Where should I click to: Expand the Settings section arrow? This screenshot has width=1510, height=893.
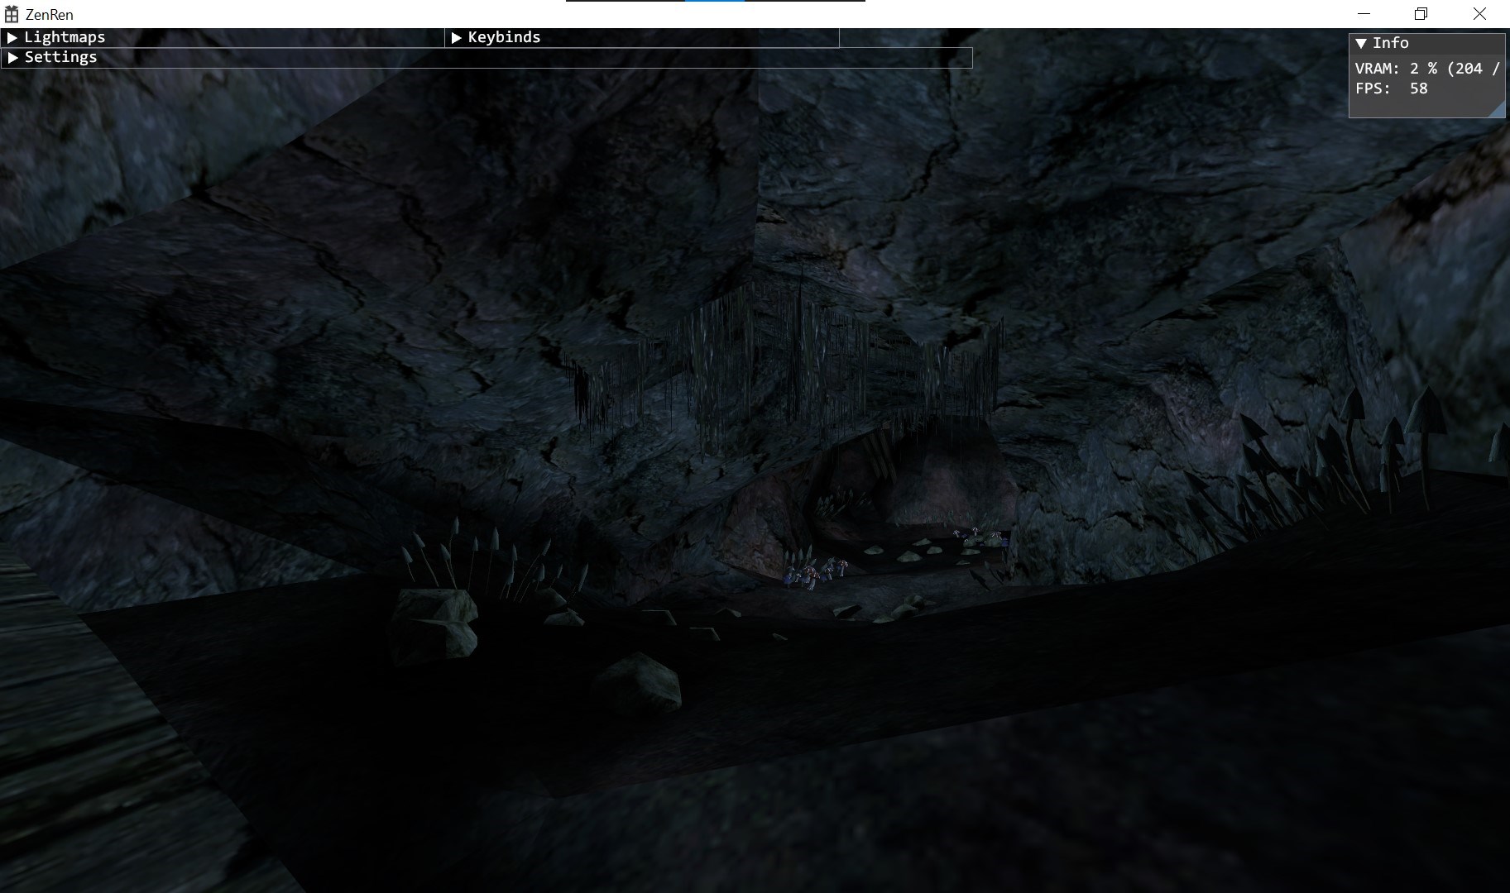pos(12,58)
